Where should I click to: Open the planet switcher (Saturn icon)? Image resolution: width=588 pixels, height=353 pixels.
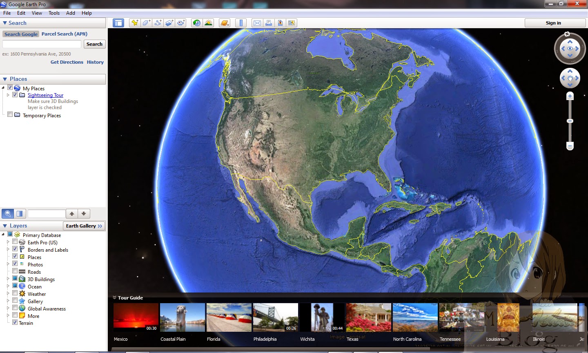click(225, 23)
